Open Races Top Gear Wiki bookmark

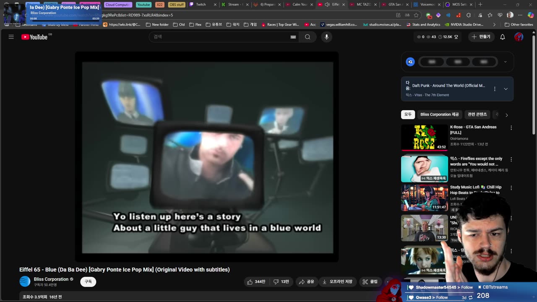[x=280, y=25]
